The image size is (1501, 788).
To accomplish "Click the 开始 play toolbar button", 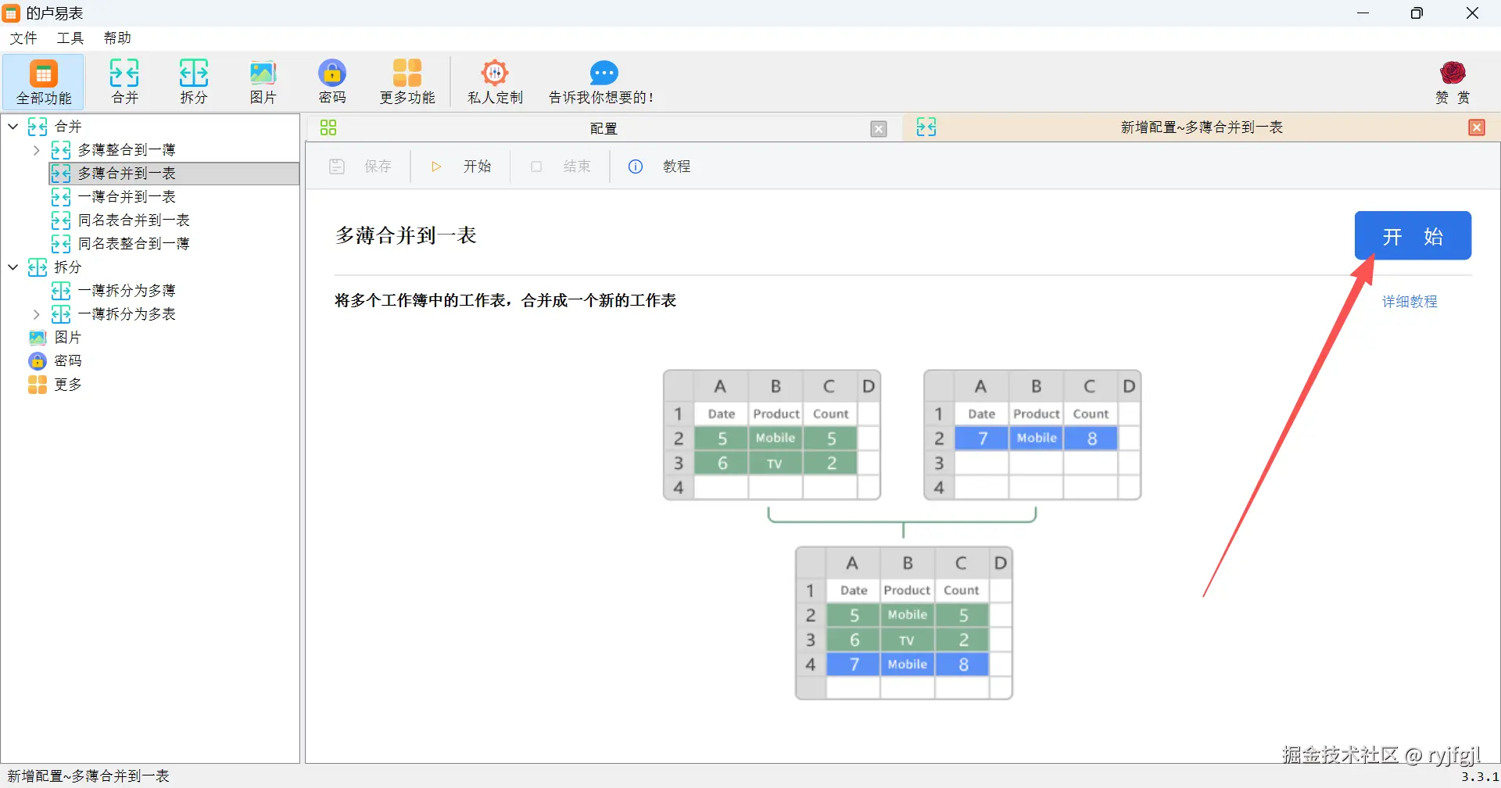I will 461,167.
